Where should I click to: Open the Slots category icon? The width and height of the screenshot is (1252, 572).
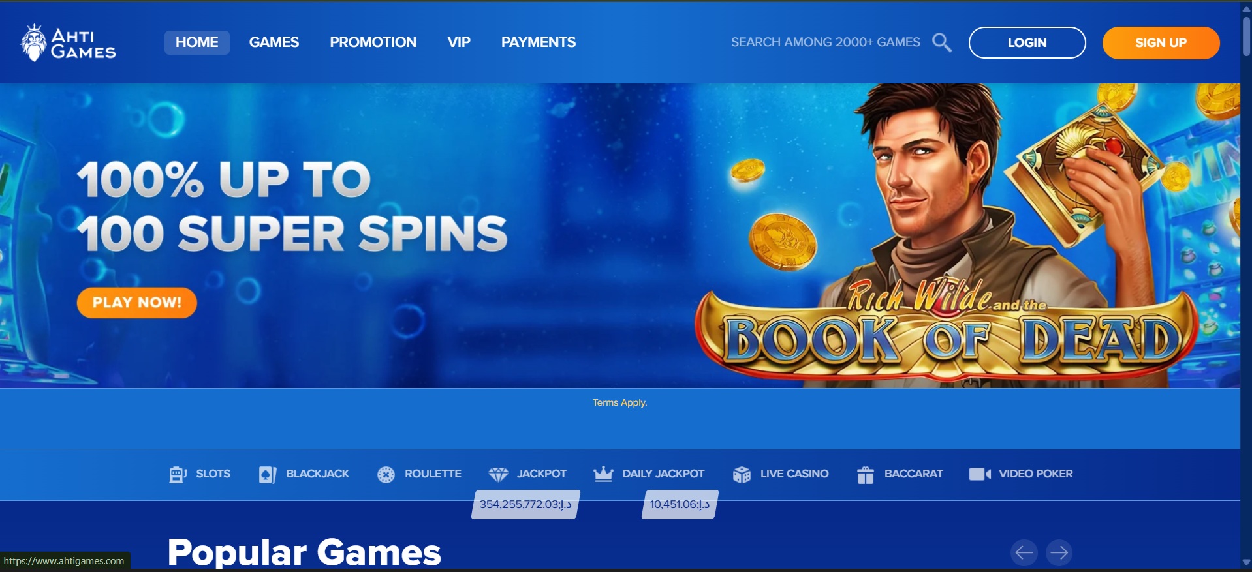178,474
